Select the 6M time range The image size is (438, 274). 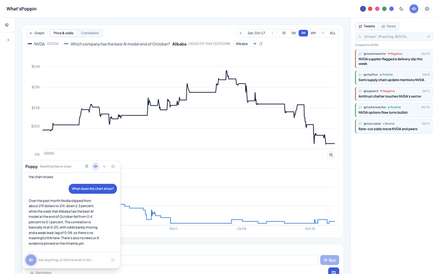tap(313, 33)
